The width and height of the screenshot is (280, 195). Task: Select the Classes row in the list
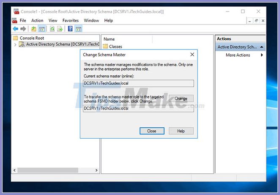[115, 47]
